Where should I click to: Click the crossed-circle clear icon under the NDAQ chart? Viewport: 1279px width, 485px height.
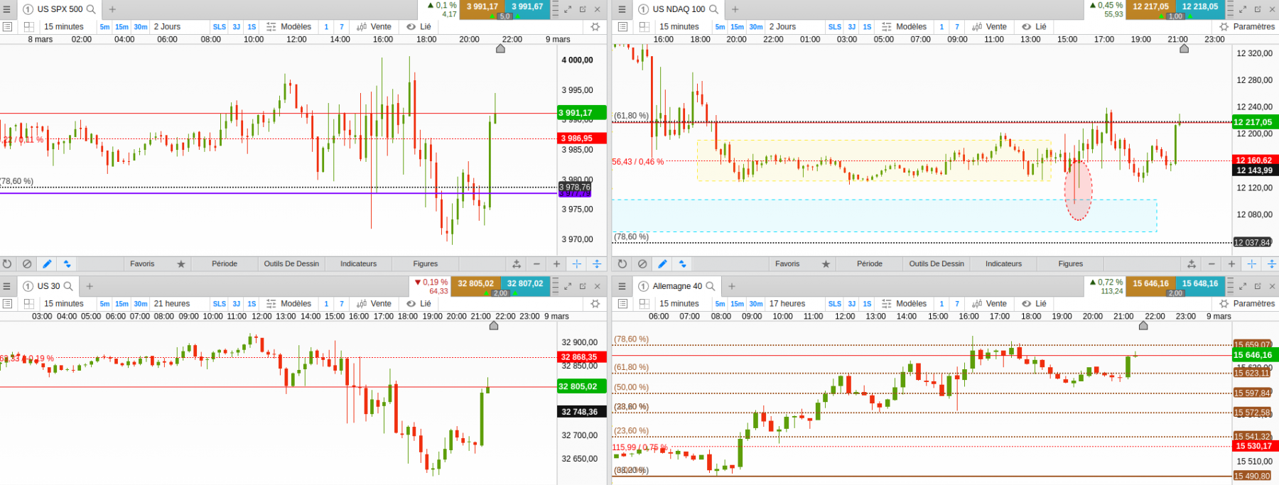[x=642, y=263]
